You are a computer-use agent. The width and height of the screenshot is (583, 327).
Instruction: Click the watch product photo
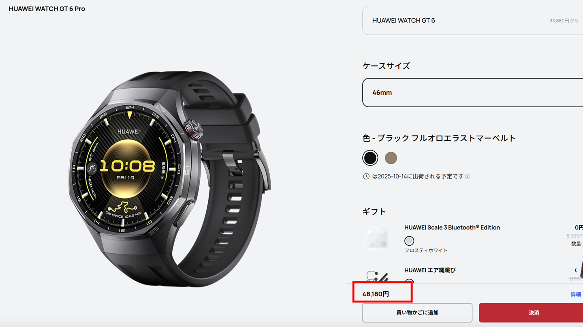(x=170, y=178)
